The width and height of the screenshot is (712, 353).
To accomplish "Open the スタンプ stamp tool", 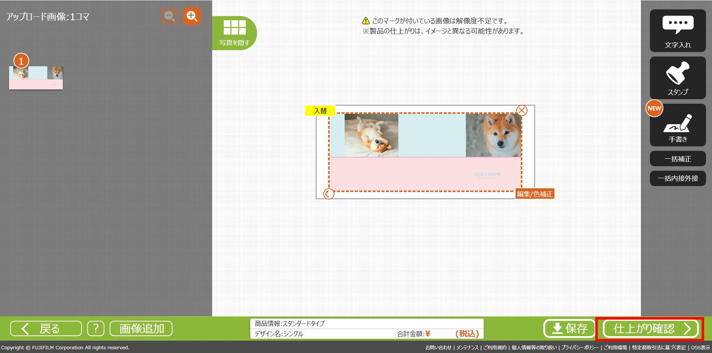I will [x=678, y=78].
